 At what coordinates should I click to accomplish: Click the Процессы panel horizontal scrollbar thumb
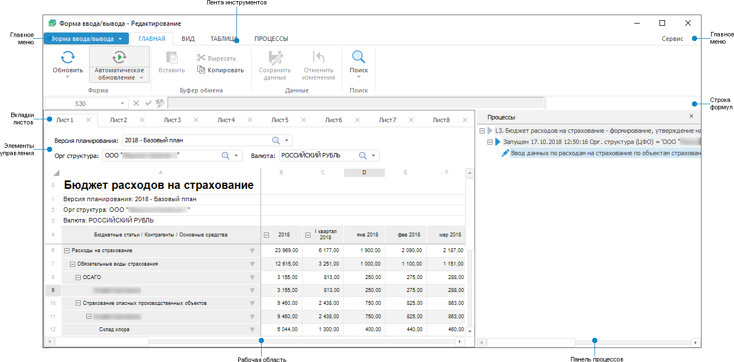[x=531, y=342]
